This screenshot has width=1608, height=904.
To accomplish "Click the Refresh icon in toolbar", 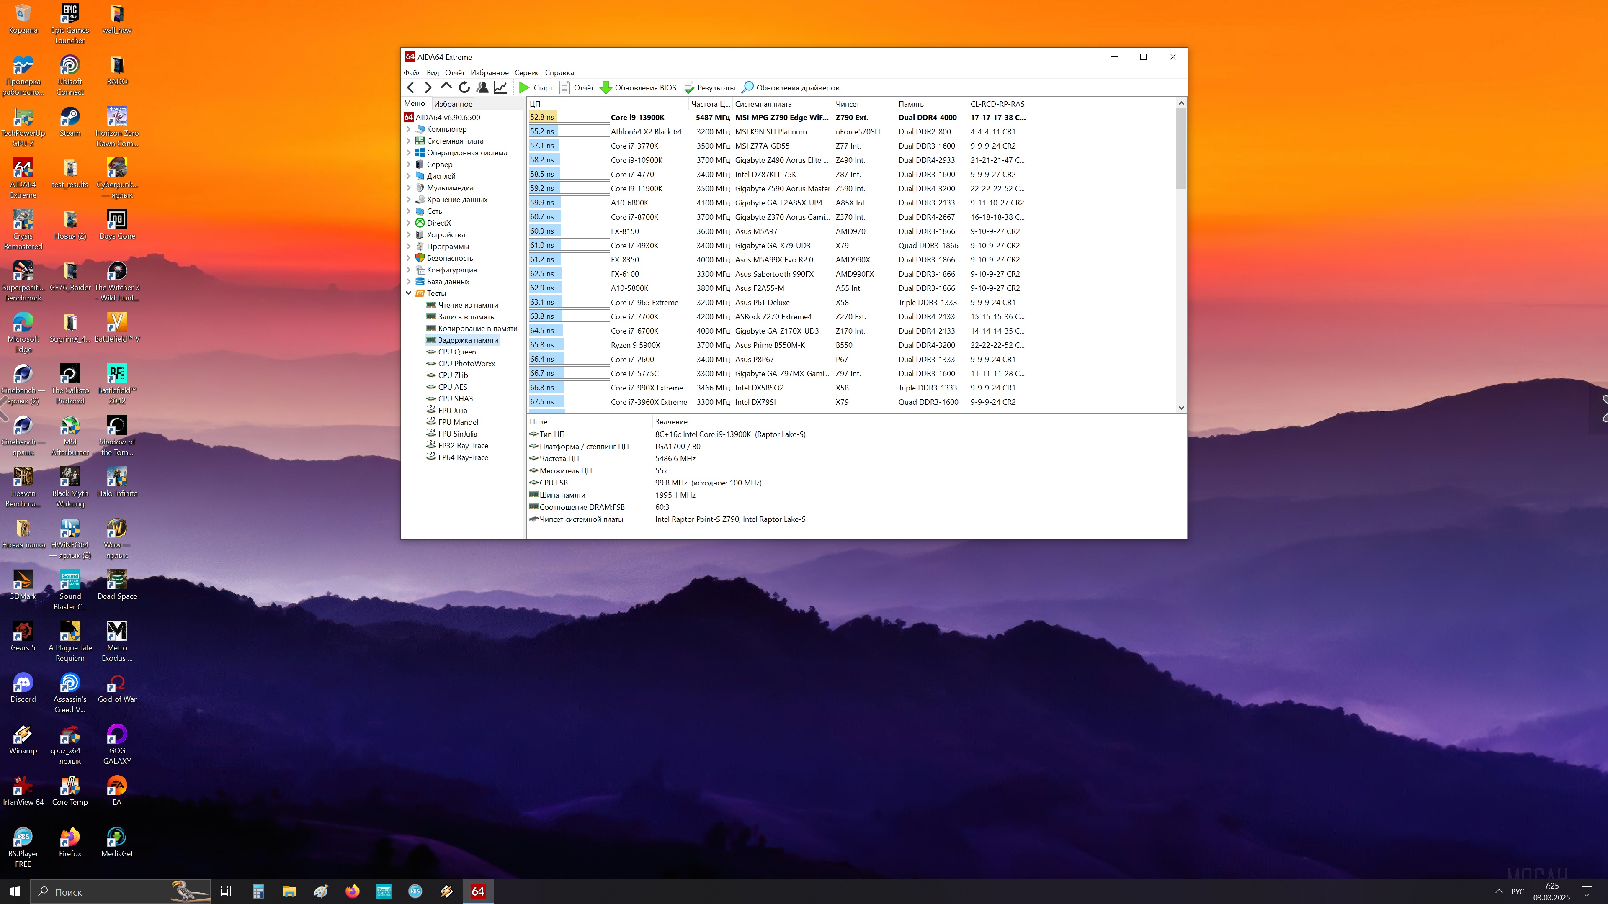I will point(464,87).
